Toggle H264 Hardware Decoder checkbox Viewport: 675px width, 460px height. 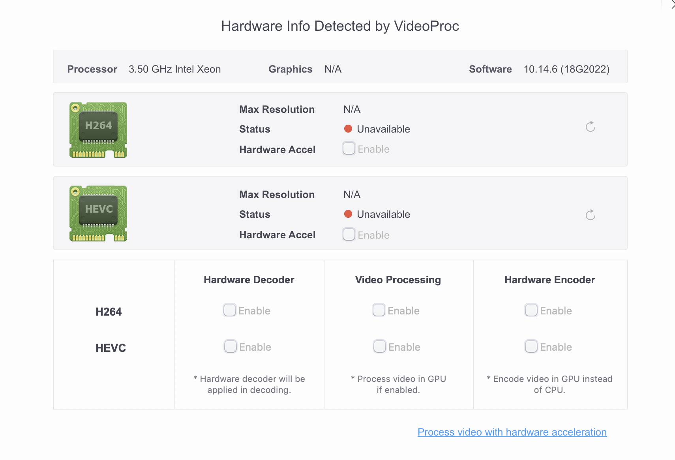230,310
